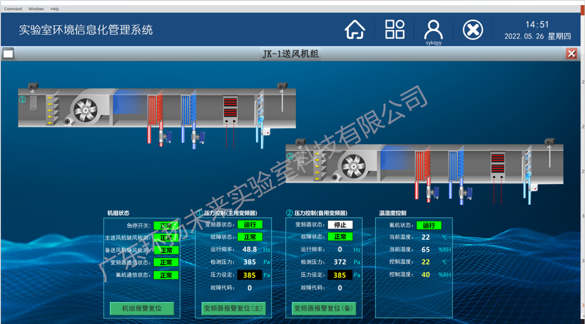Click unit ① outlet sensor probe
The image size is (585, 324).
coord(282,96)
